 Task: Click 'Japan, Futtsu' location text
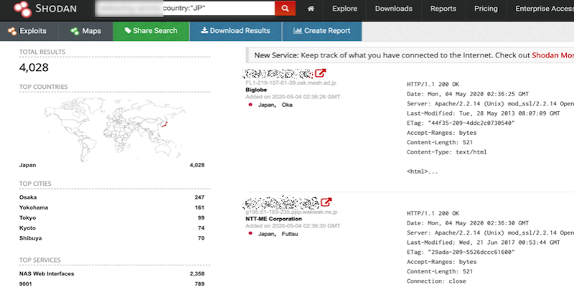coord(278,234)
